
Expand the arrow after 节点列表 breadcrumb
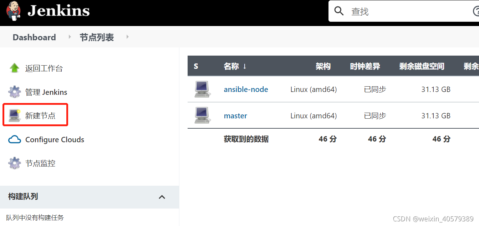pos(128,37)
